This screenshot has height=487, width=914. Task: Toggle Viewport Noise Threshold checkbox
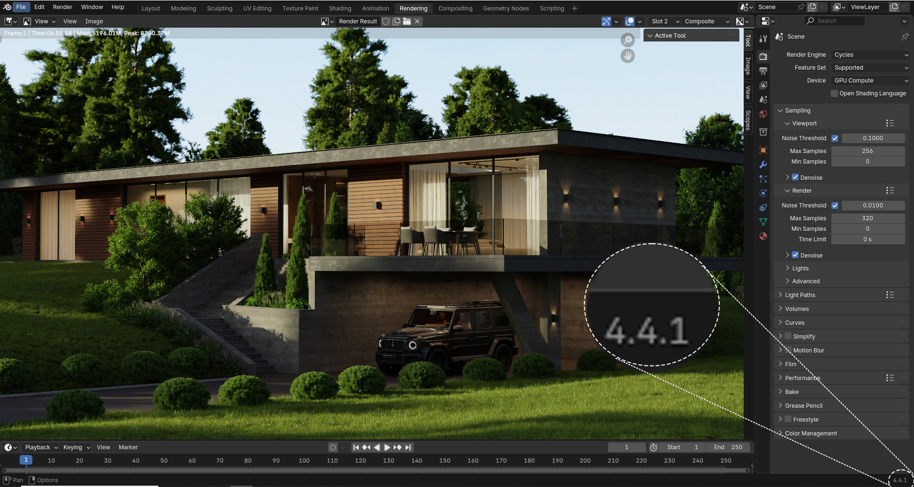[835, 138]
